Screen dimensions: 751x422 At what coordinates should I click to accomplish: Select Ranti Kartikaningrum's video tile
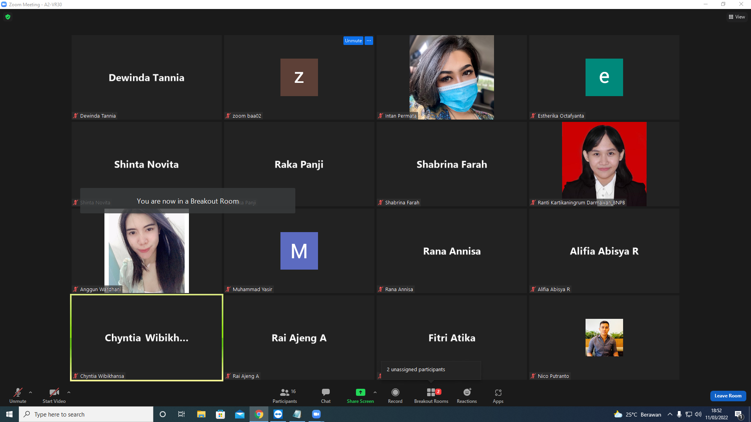point(604,164)
